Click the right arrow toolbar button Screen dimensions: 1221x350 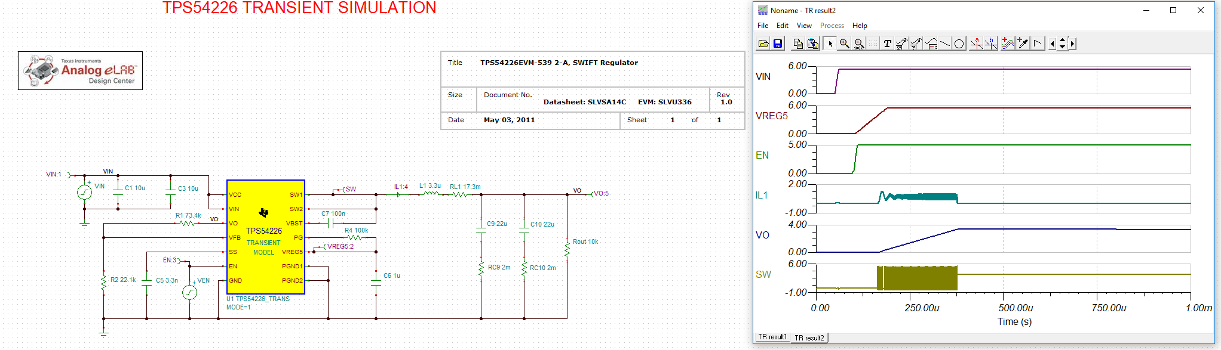tap(1073, 44)
